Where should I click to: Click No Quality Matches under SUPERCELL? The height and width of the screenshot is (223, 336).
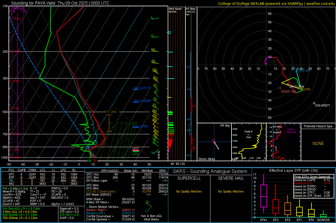pyautogui.click(x=189, y=191)
